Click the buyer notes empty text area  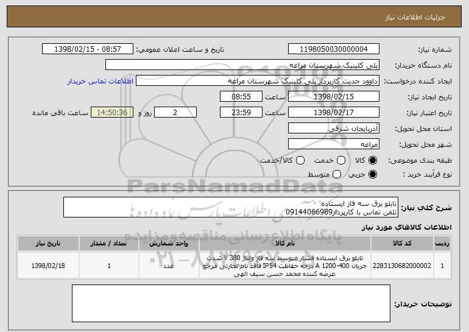(x=231, y=303)
